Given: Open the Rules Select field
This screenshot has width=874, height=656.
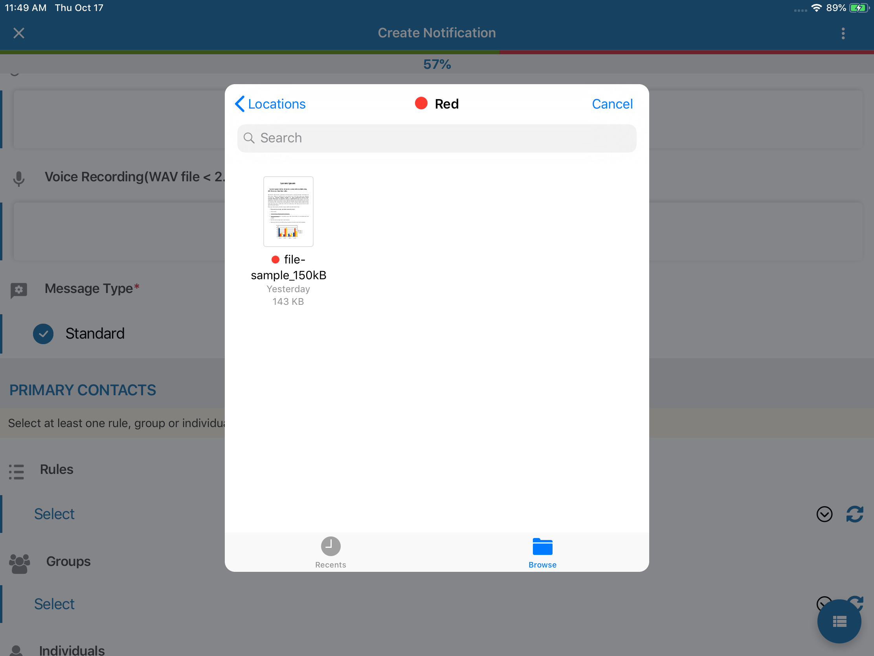Looking at the screenshot, I should (54, 514).
